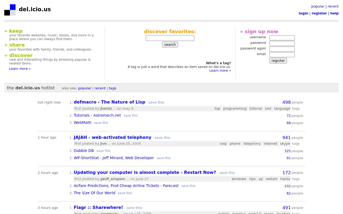Select the voip tag
343x214 pixels.
pyautogui.click(x=223, y=144)
